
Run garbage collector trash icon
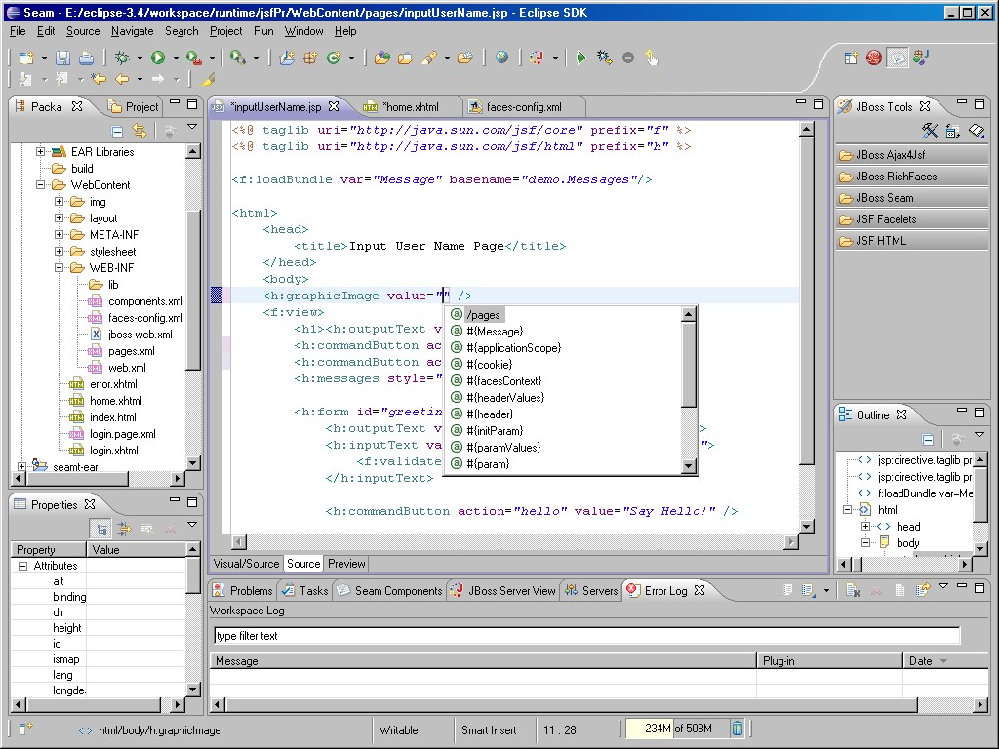tap(738, 729)
